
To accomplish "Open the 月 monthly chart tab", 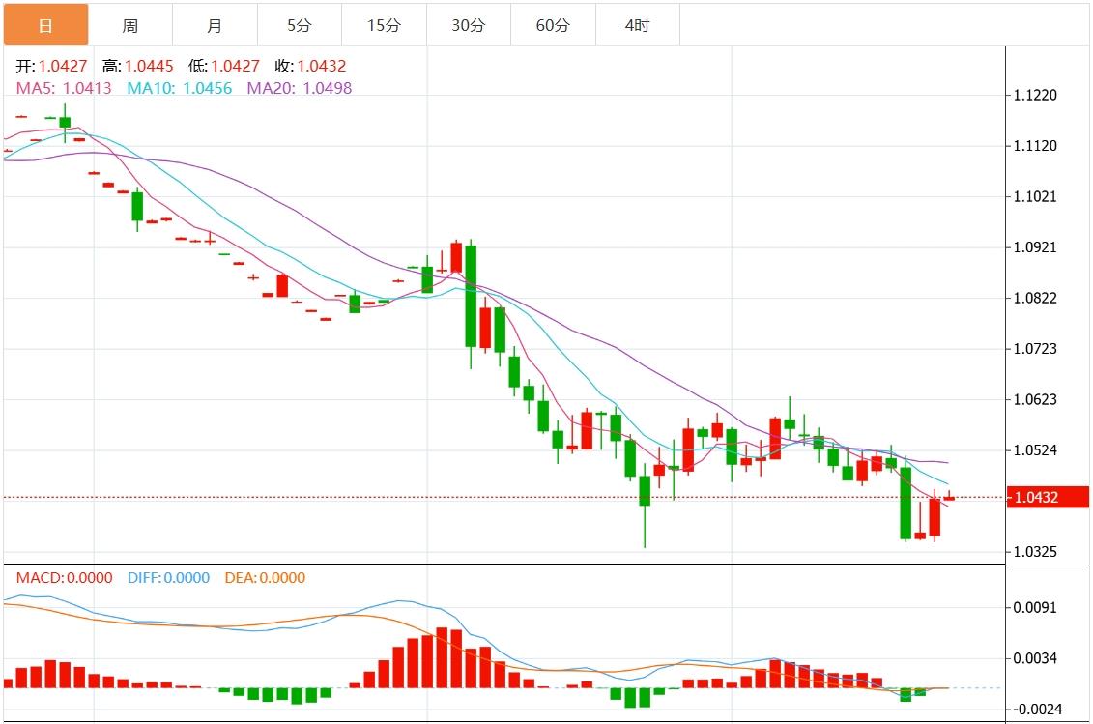I will coord(215,25).
